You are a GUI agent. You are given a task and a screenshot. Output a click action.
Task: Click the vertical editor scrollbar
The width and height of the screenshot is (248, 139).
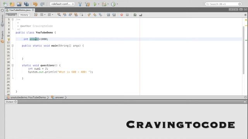click(243, 50)
